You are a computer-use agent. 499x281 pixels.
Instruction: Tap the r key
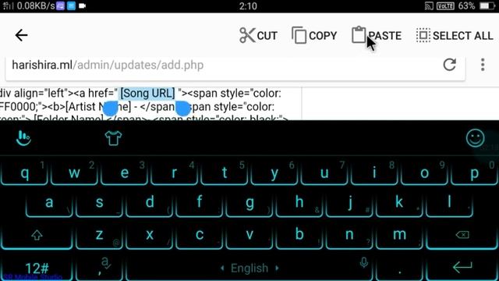(x=174, y=173)
